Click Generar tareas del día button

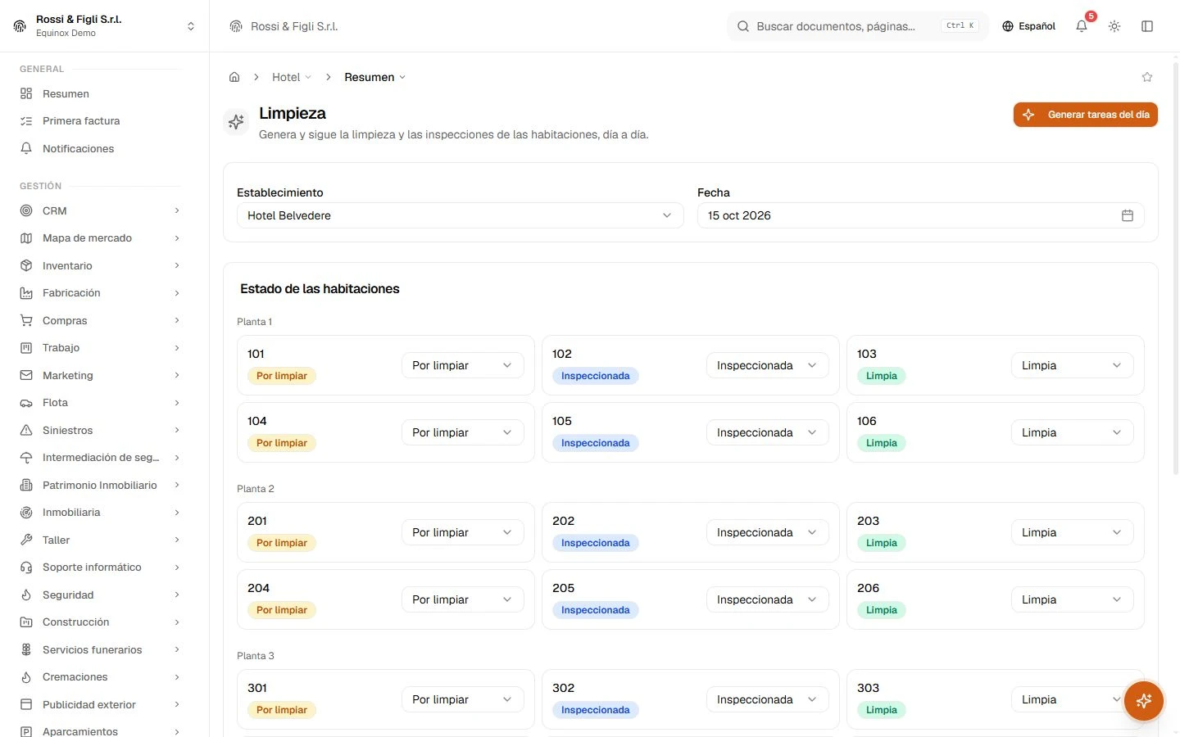point(1085,115)
